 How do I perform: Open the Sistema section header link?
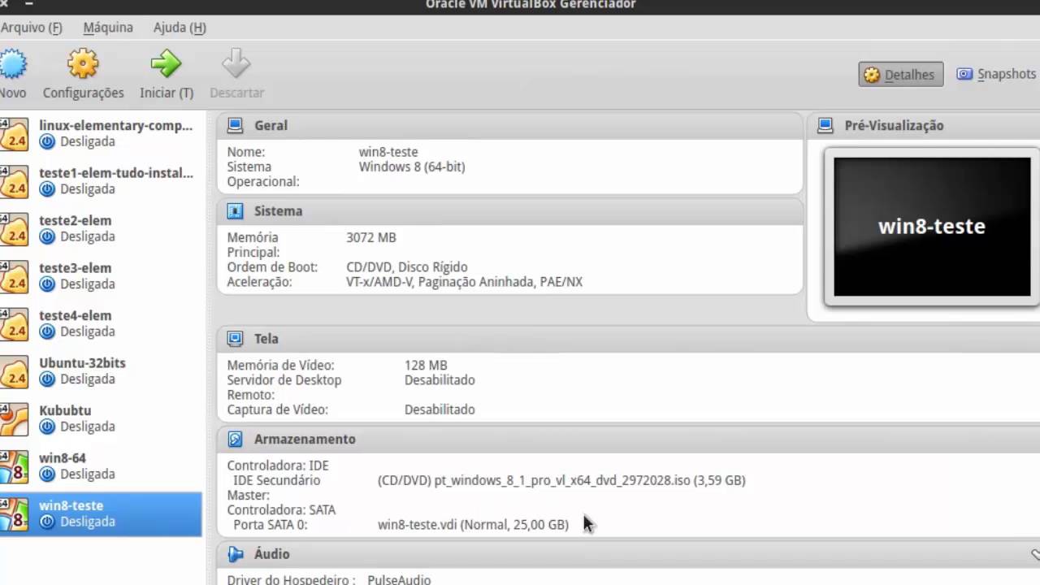[x=278, y=211]
